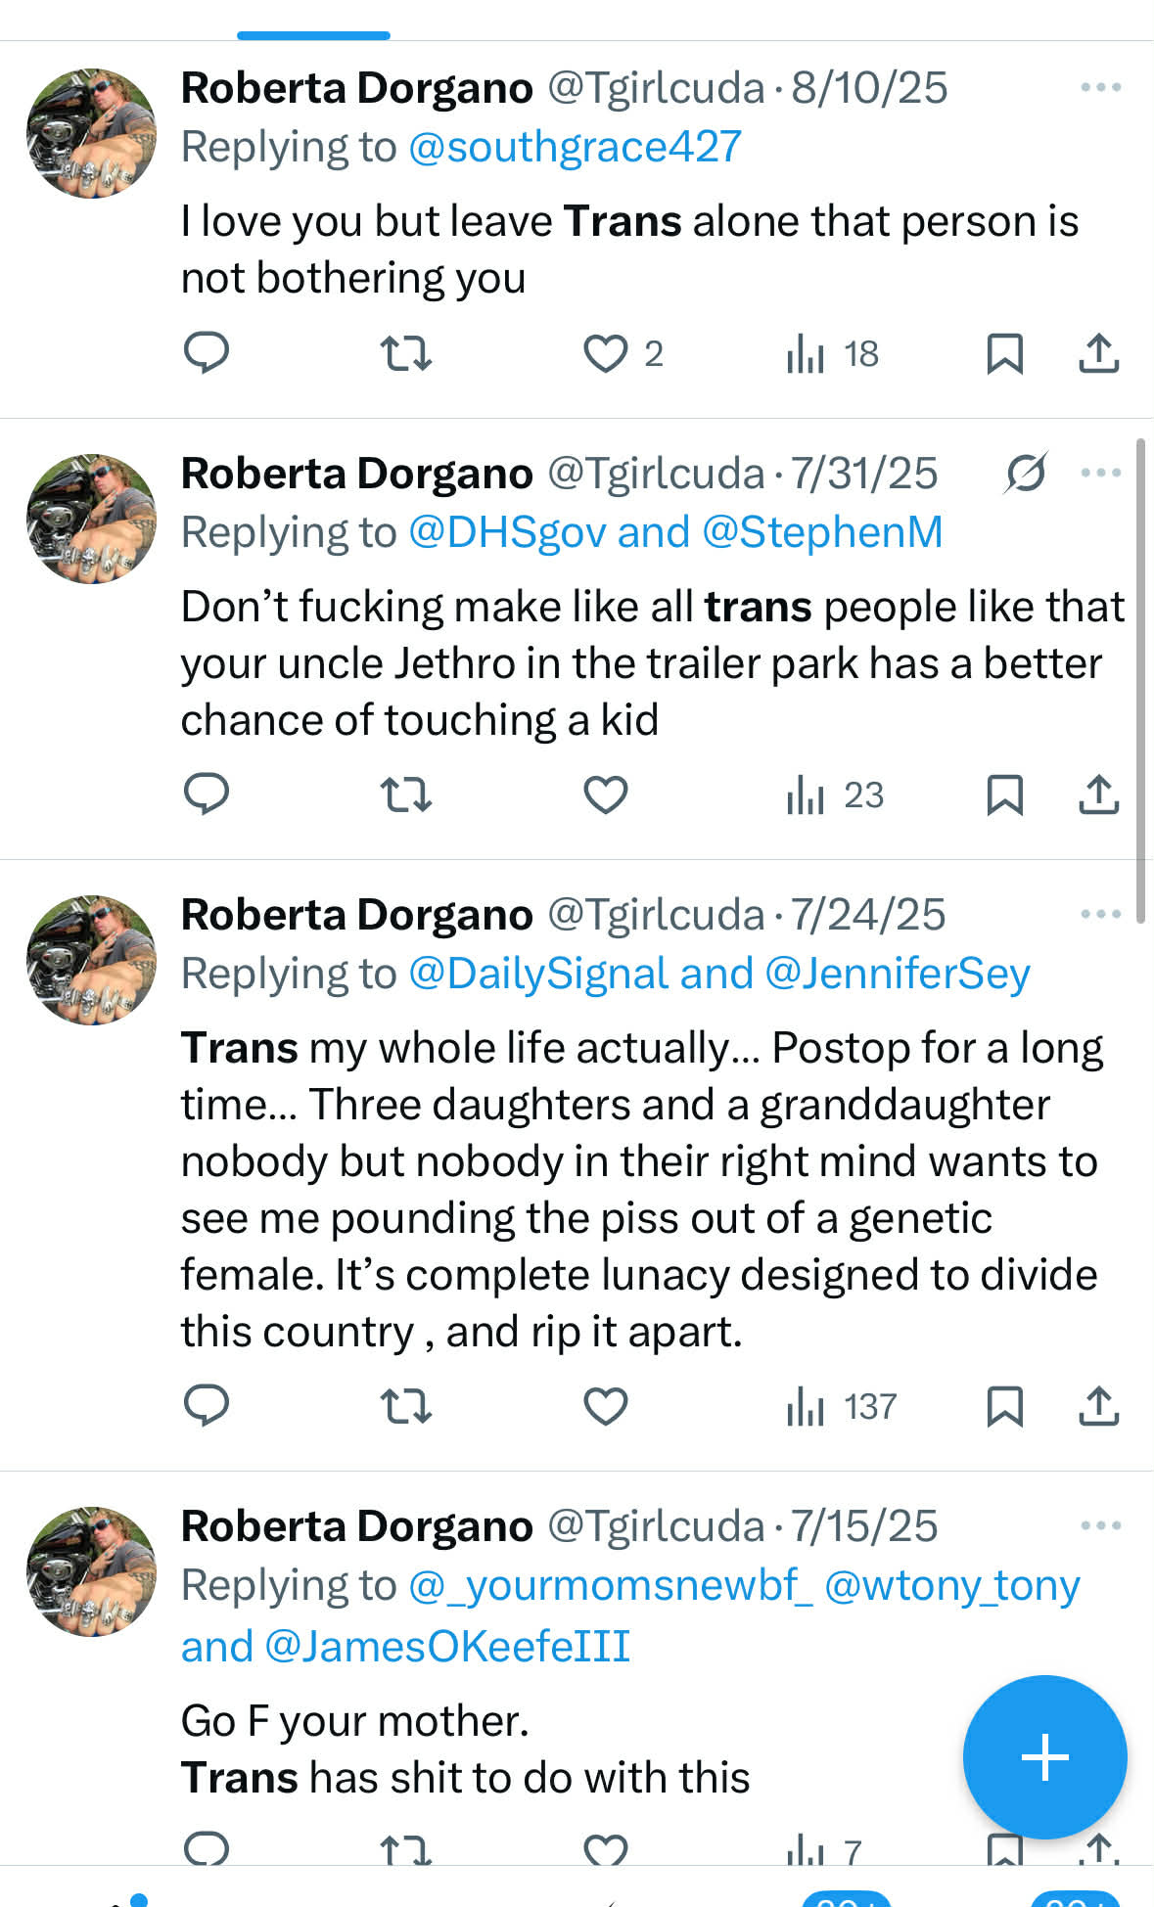Repost the 7/24/25 tweet
Viewport: 1154px width, 1907px height.
point(405,1406)
